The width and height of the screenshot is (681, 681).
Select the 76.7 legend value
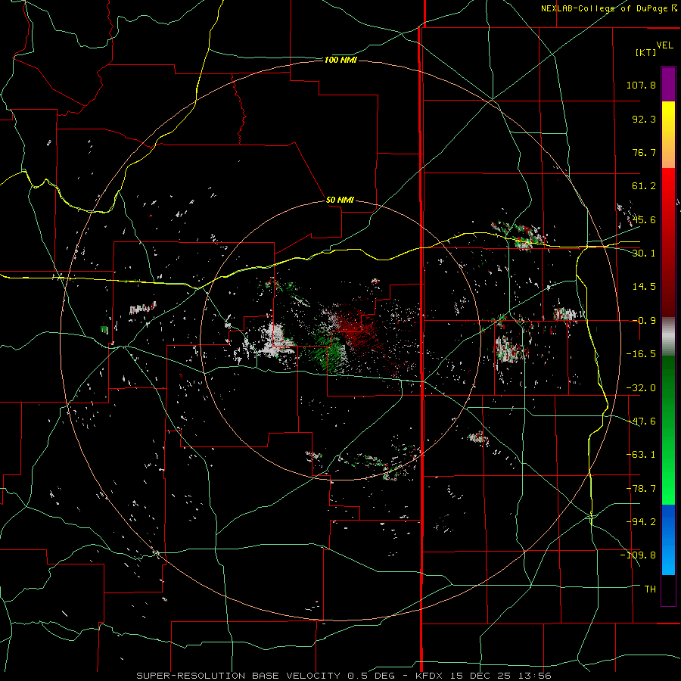tap(644, 152)
